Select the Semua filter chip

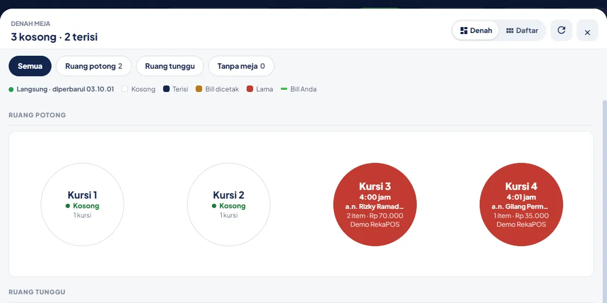30,66
